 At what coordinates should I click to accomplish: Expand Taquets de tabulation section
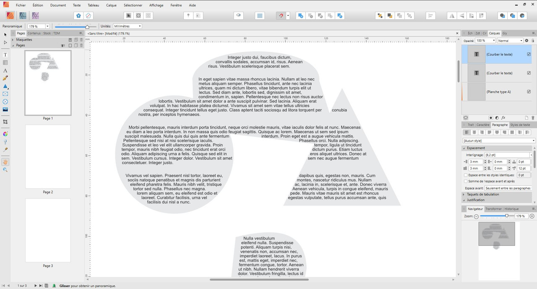[464, 194]
